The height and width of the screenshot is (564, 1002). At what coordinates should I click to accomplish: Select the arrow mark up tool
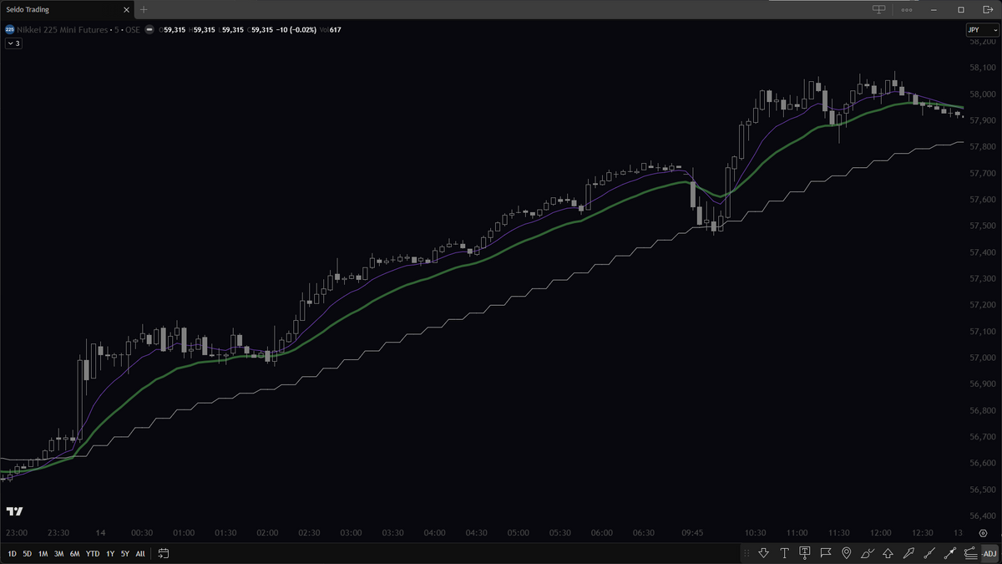(887, 553)
